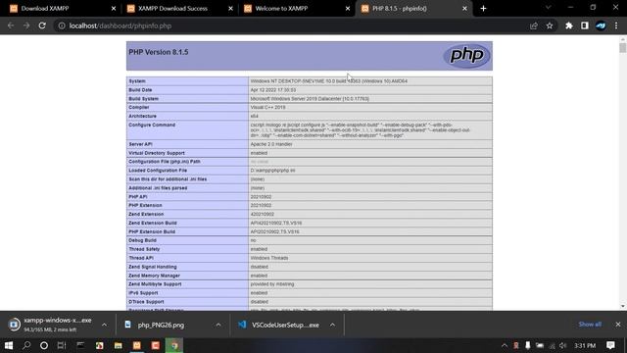The height and width of the screenshot is (353, 627).
Task: Click the IPv6 Support row label
Action: coord(143,293)
